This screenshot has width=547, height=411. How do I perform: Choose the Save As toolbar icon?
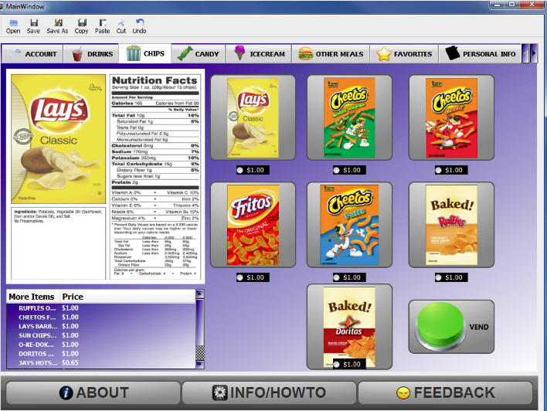58,26
